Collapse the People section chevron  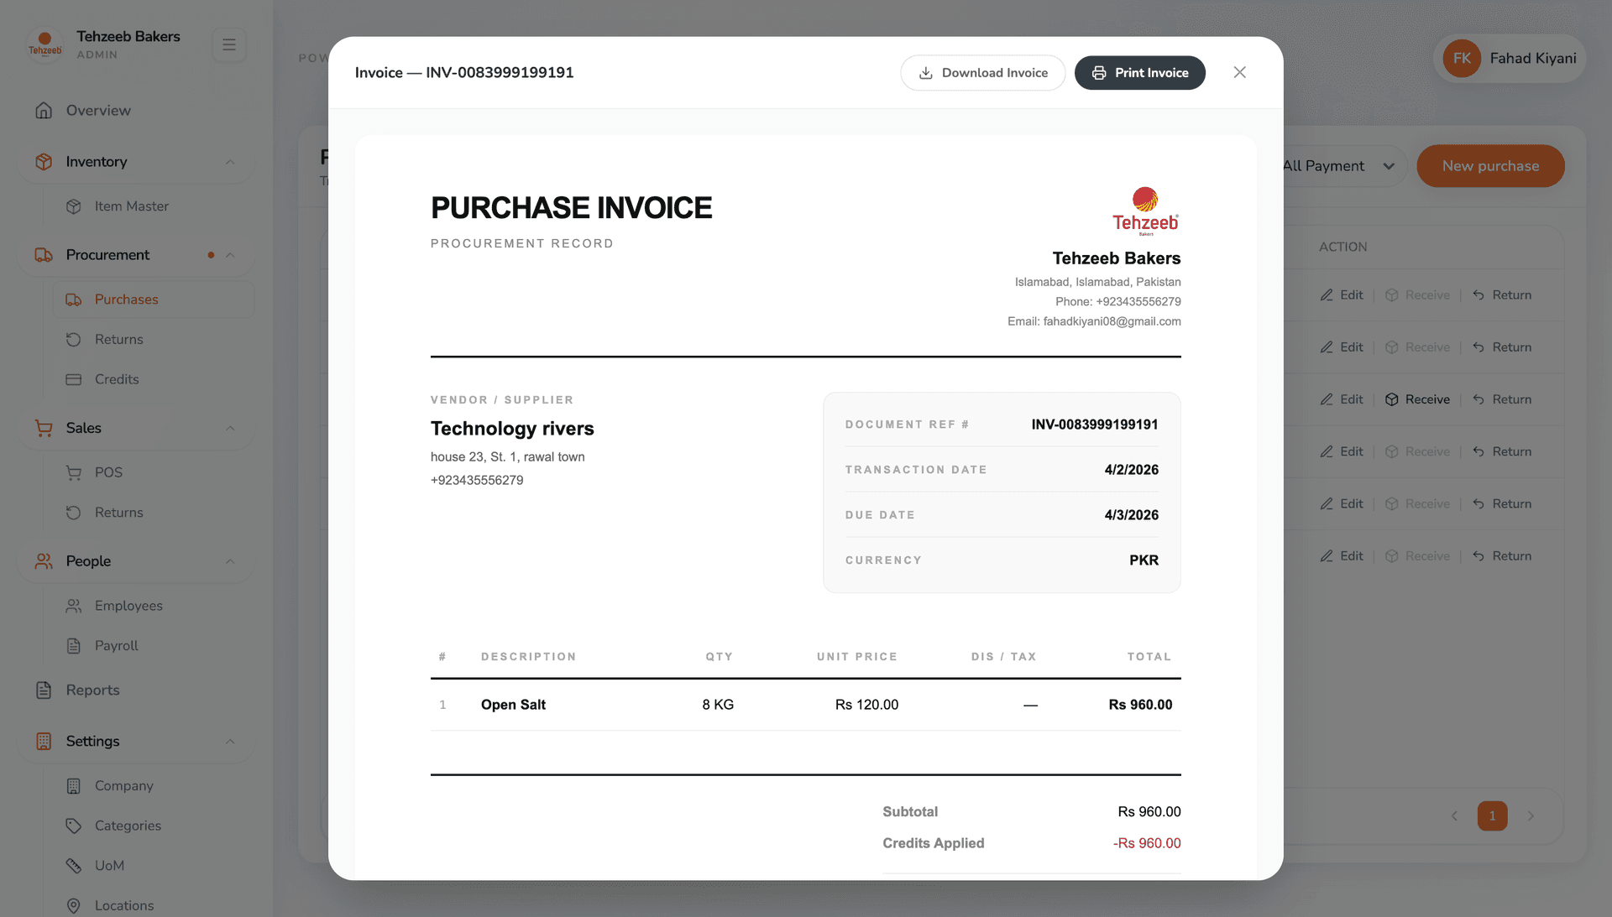click(230, 561)
